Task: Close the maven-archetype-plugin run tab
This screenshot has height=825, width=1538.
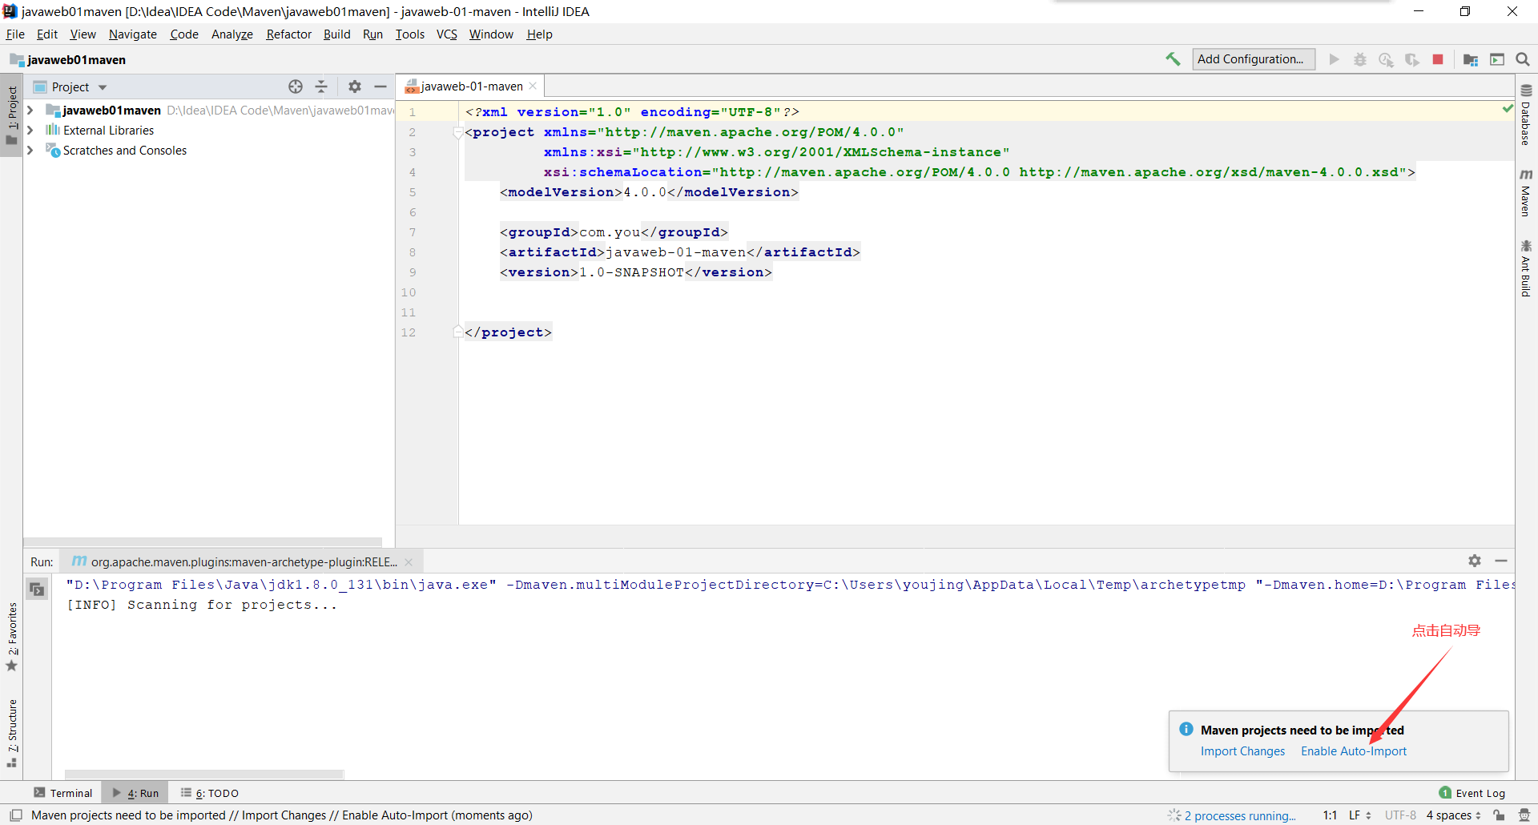Action: point(409,562)
